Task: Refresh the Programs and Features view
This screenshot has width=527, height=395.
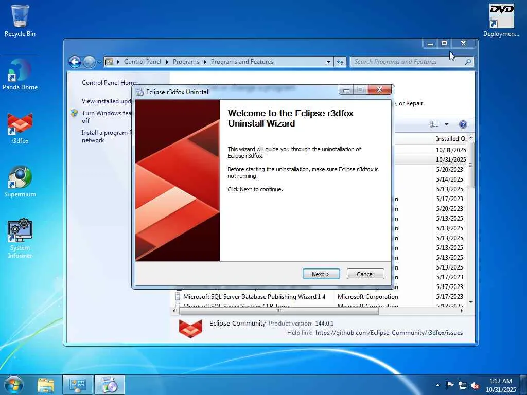Action: tap(340, 62)
